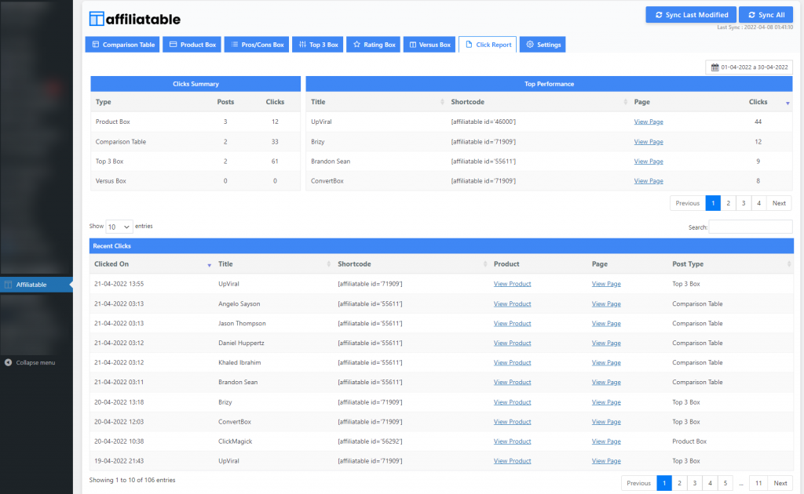Sort Recent Clicks by Shortcode column
Image resolution: width=804 pixels, height=494 pixels.
(411, 264)
